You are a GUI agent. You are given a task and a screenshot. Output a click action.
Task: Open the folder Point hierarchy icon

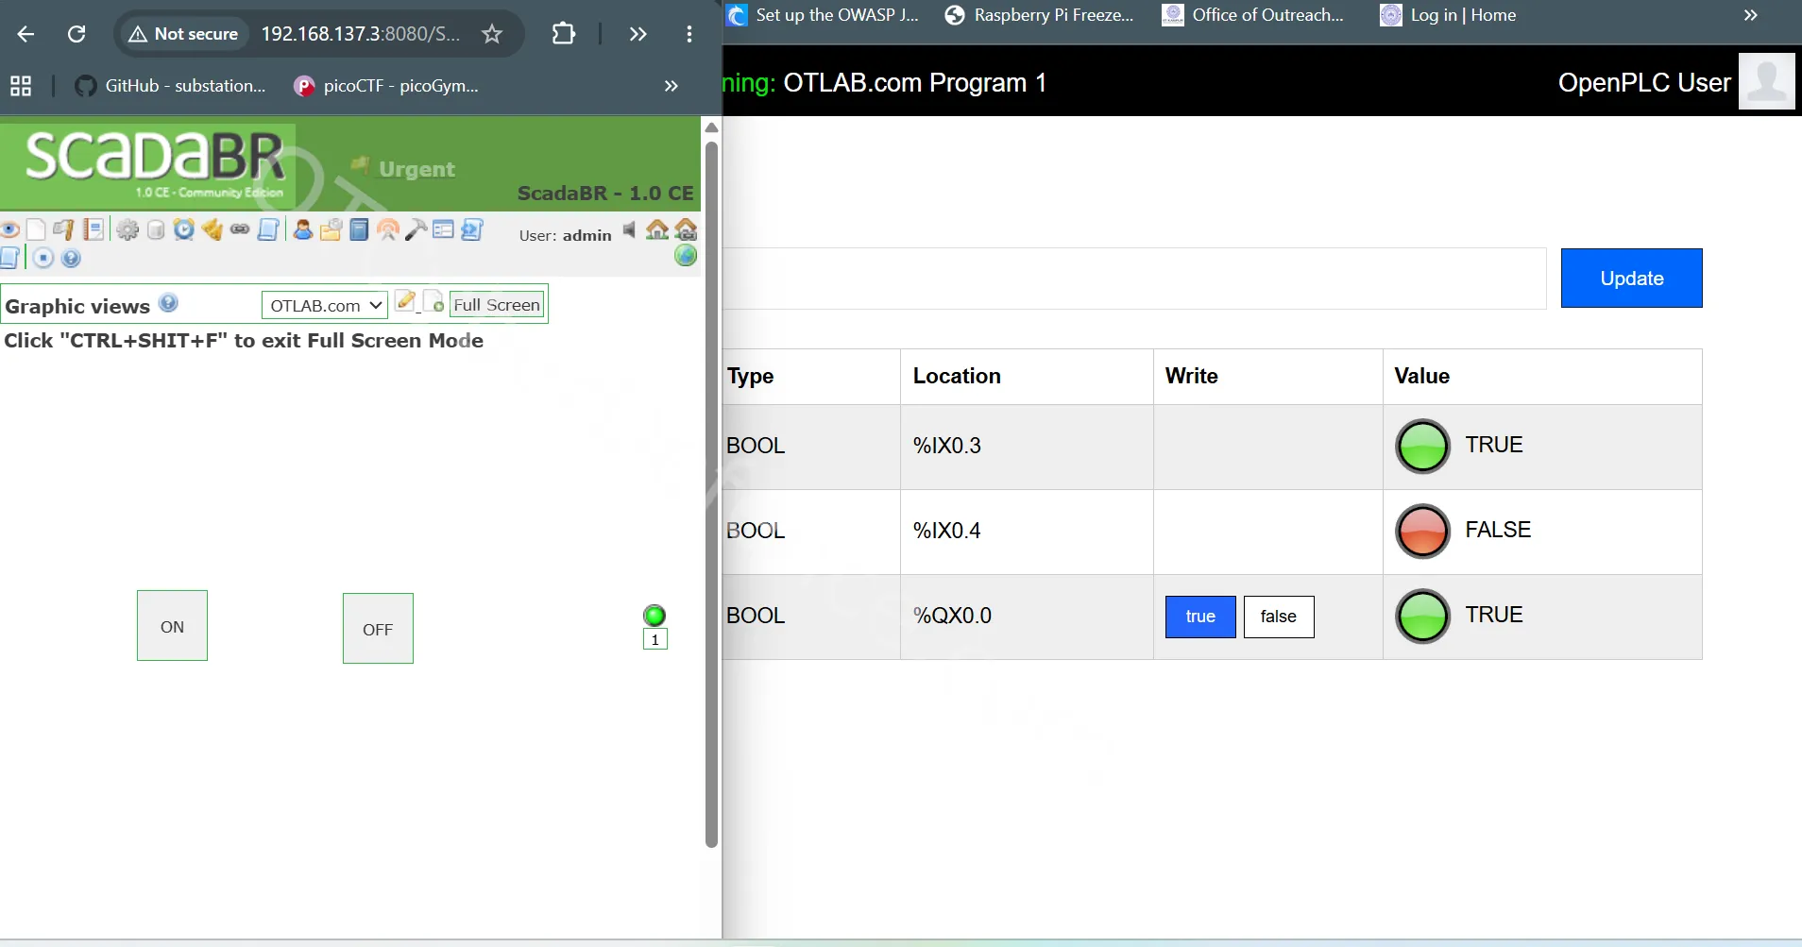[331, 229]
